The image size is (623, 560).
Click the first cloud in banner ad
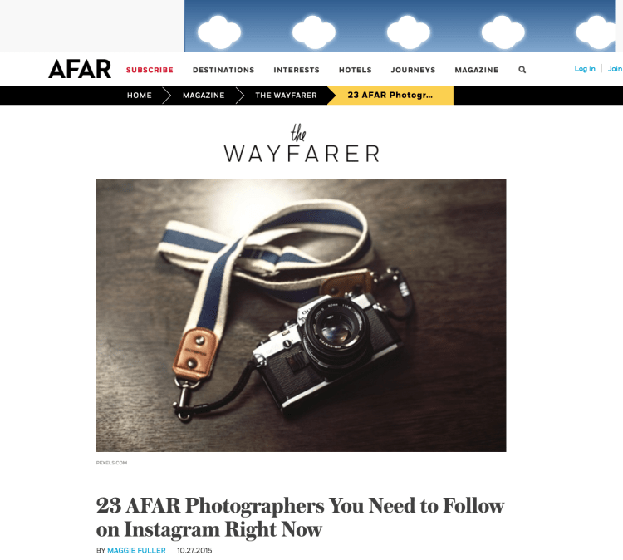[x=219, y=32]
